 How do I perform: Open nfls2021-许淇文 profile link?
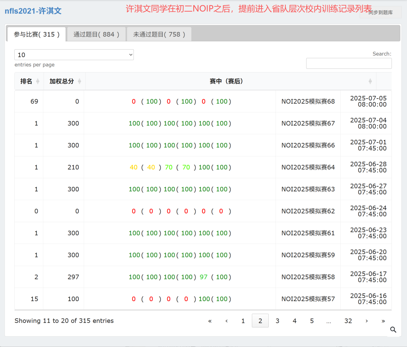33,11
